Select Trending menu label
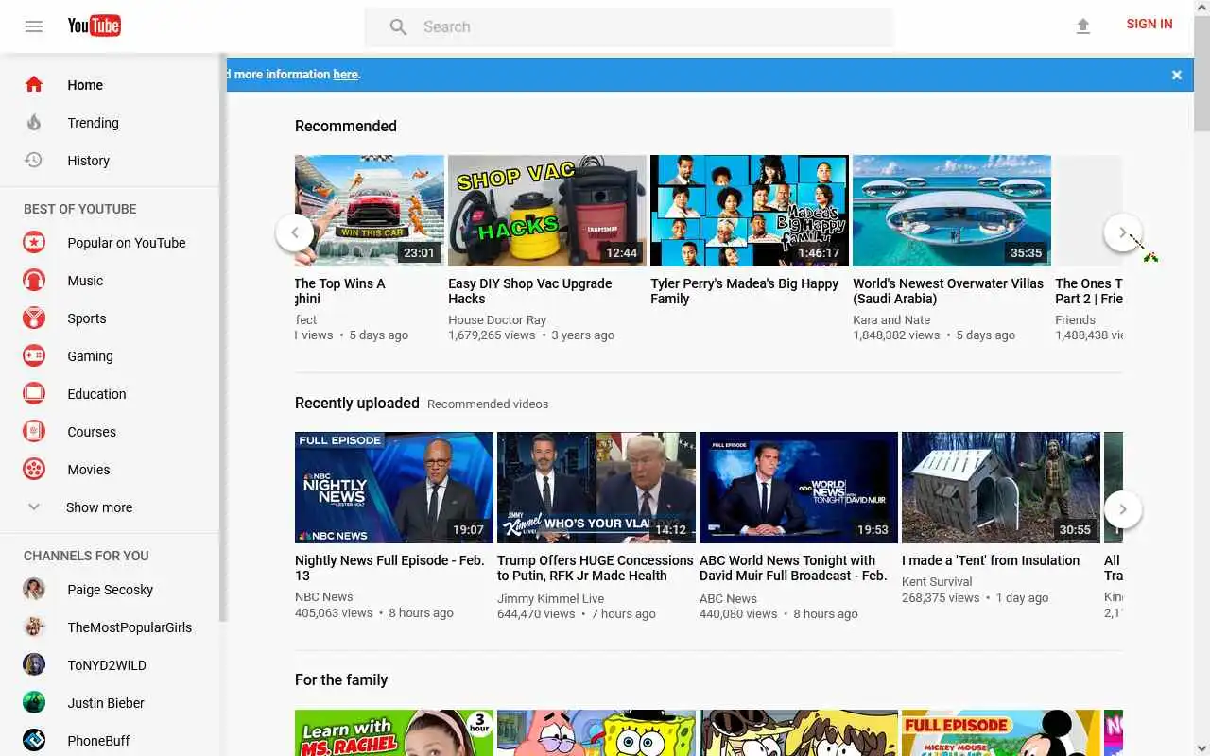Screen dimensions: 1210x756 click(x=93, y=123)
